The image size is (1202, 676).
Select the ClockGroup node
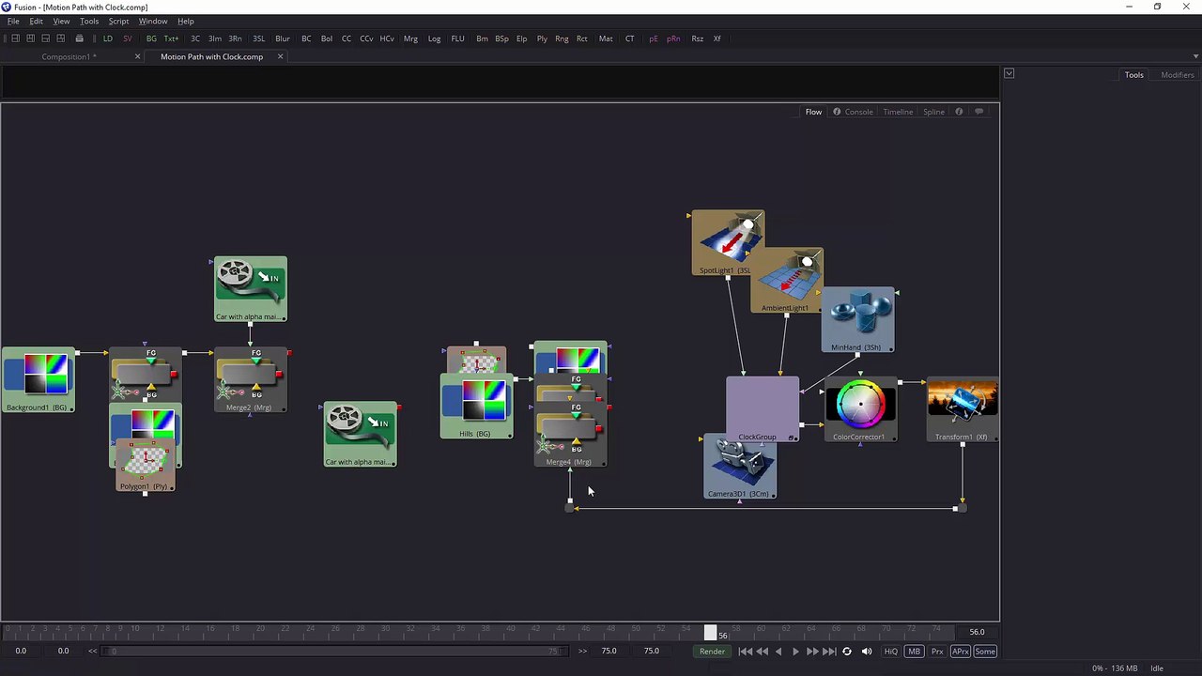(763, 409)
